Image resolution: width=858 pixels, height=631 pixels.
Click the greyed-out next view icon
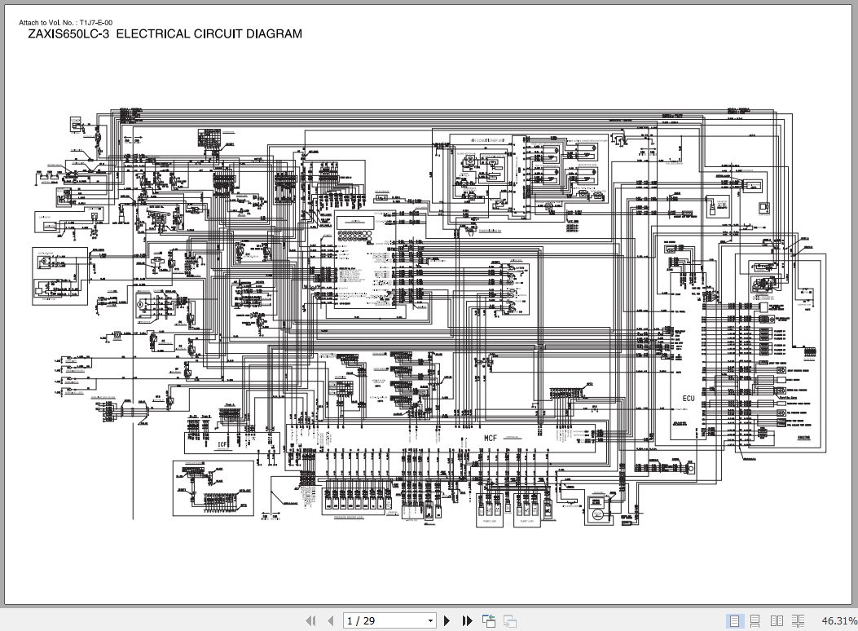pos(510,620)
